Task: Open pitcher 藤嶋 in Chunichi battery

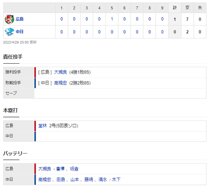Action: [x=89, y=180]
